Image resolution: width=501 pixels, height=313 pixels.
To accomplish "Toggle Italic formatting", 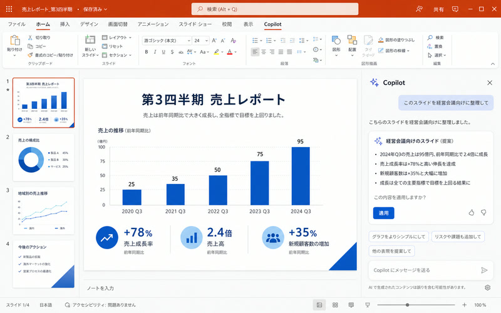I will [x=155, y=52].
